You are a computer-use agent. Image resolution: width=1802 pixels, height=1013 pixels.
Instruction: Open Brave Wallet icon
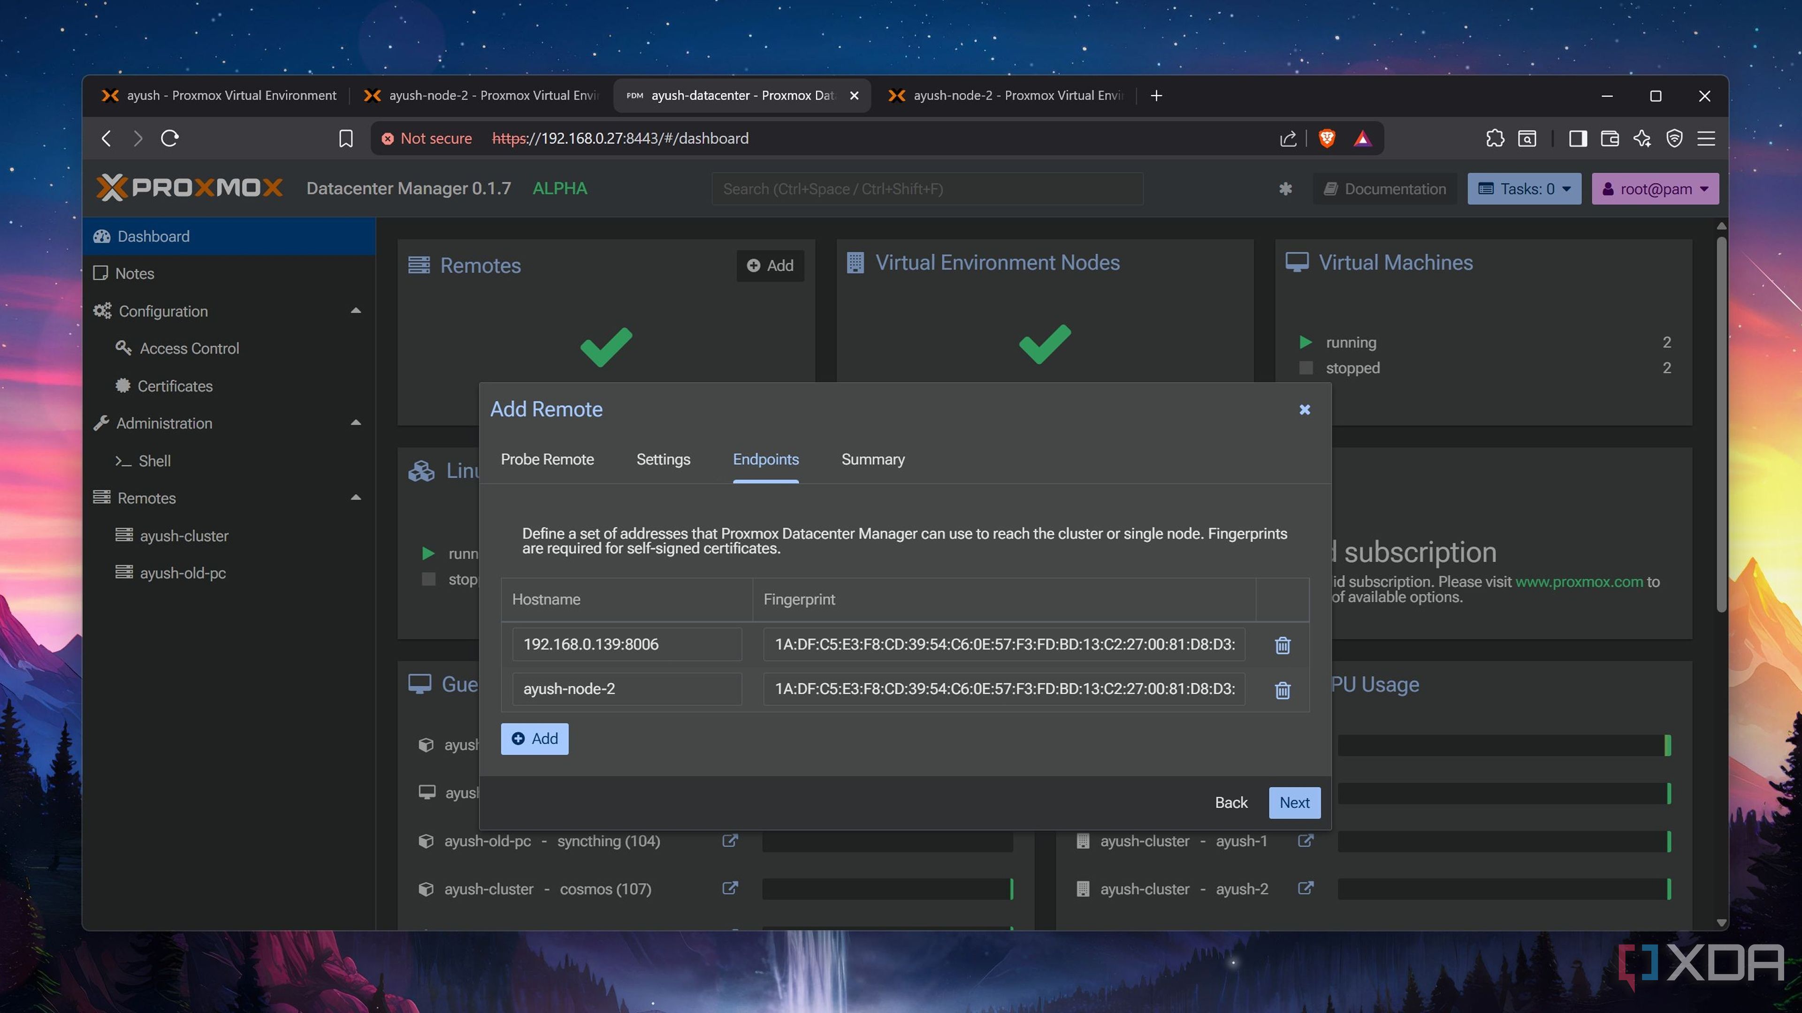point(1610,138)
